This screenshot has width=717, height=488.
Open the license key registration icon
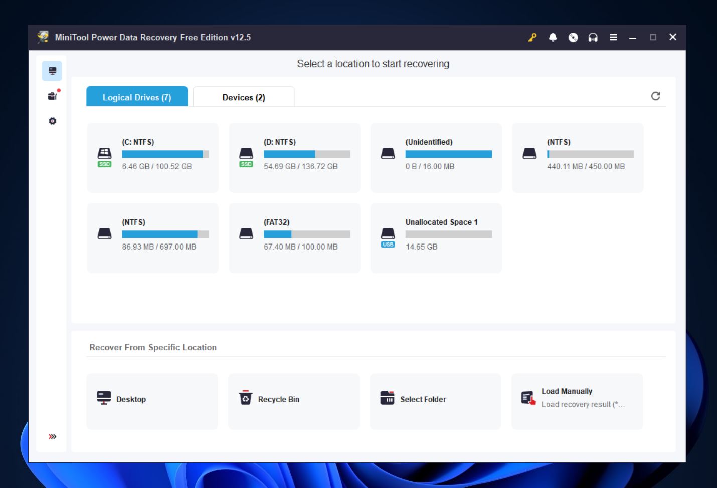click(532, 37)
